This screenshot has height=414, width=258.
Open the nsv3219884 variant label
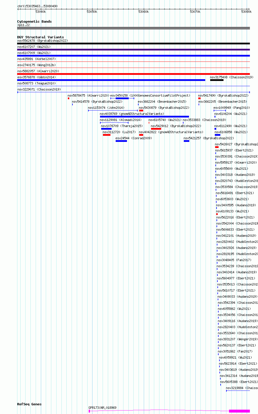click(242, 388)
